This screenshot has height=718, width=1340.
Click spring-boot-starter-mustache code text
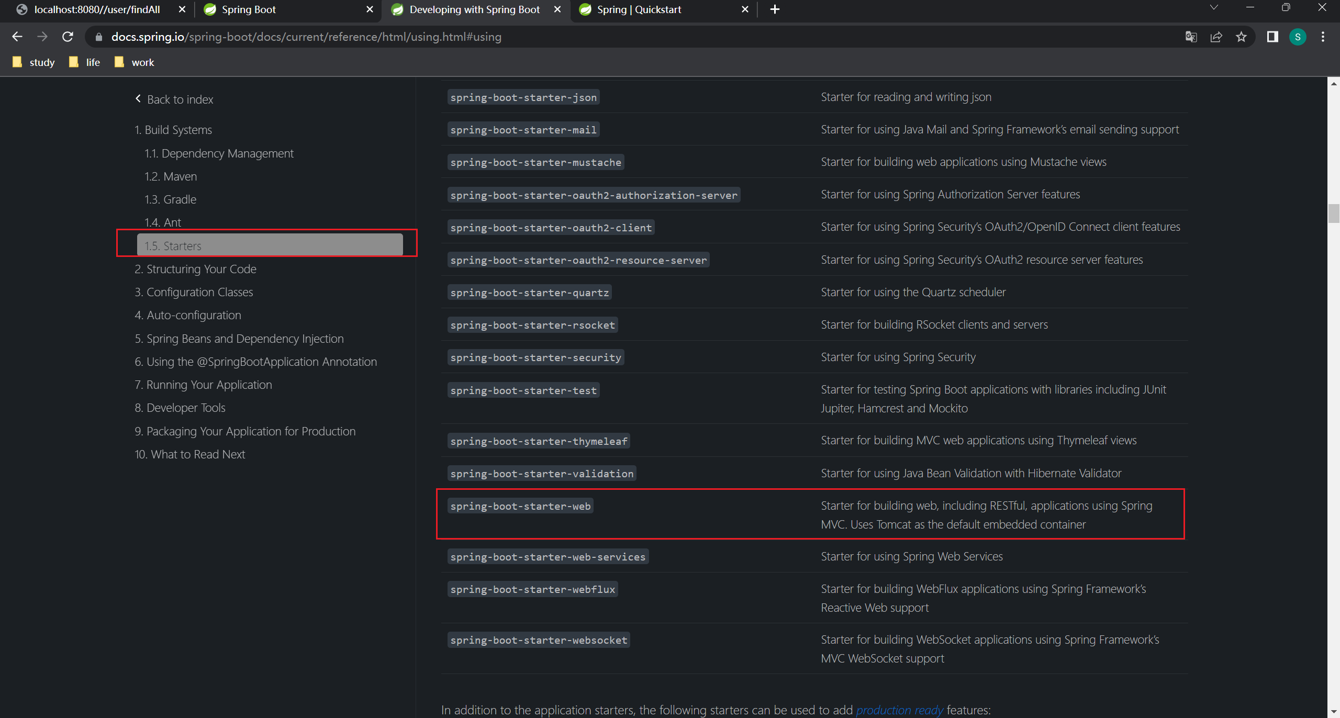[536, 162]
